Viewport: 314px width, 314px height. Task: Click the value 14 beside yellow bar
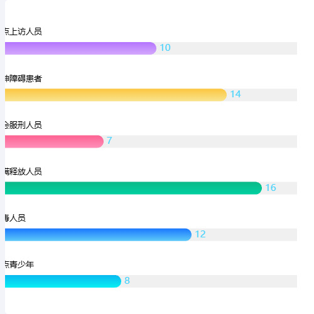[x=235, y=94]
